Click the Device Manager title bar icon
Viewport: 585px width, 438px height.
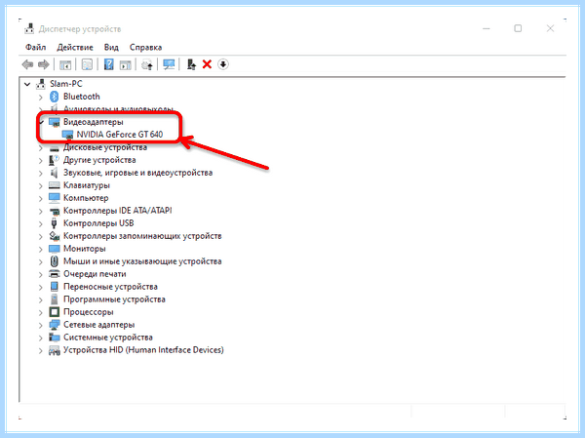(29, 28)
